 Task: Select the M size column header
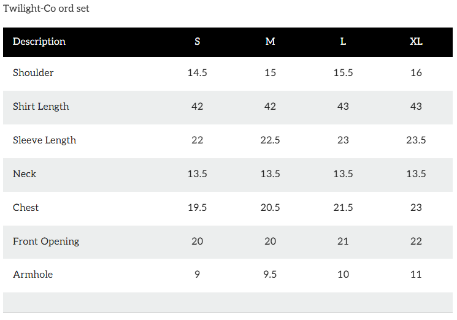(270, 42)
